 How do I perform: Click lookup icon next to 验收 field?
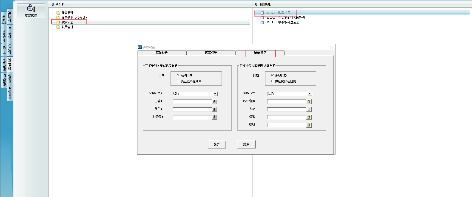[309, 125]
